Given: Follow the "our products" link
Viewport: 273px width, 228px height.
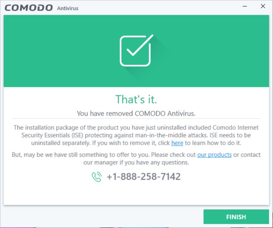Looking at the screenshot, I should click(214, 154).
